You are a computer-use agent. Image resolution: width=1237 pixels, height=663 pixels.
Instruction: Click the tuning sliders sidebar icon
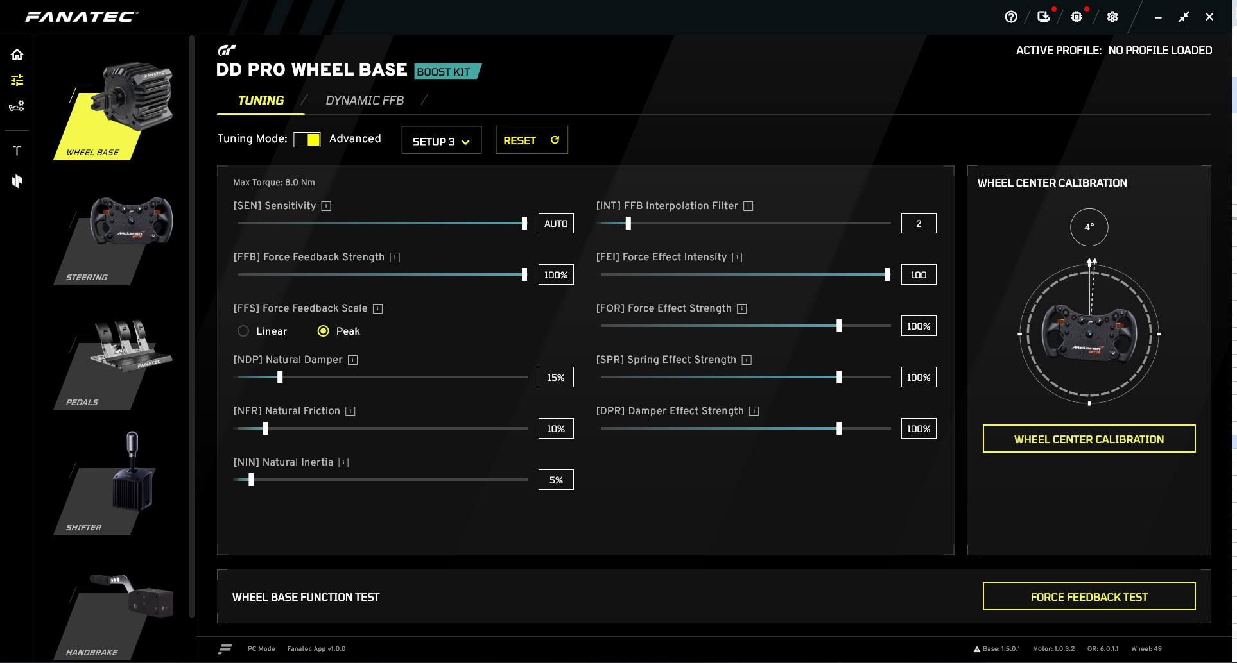17,80
